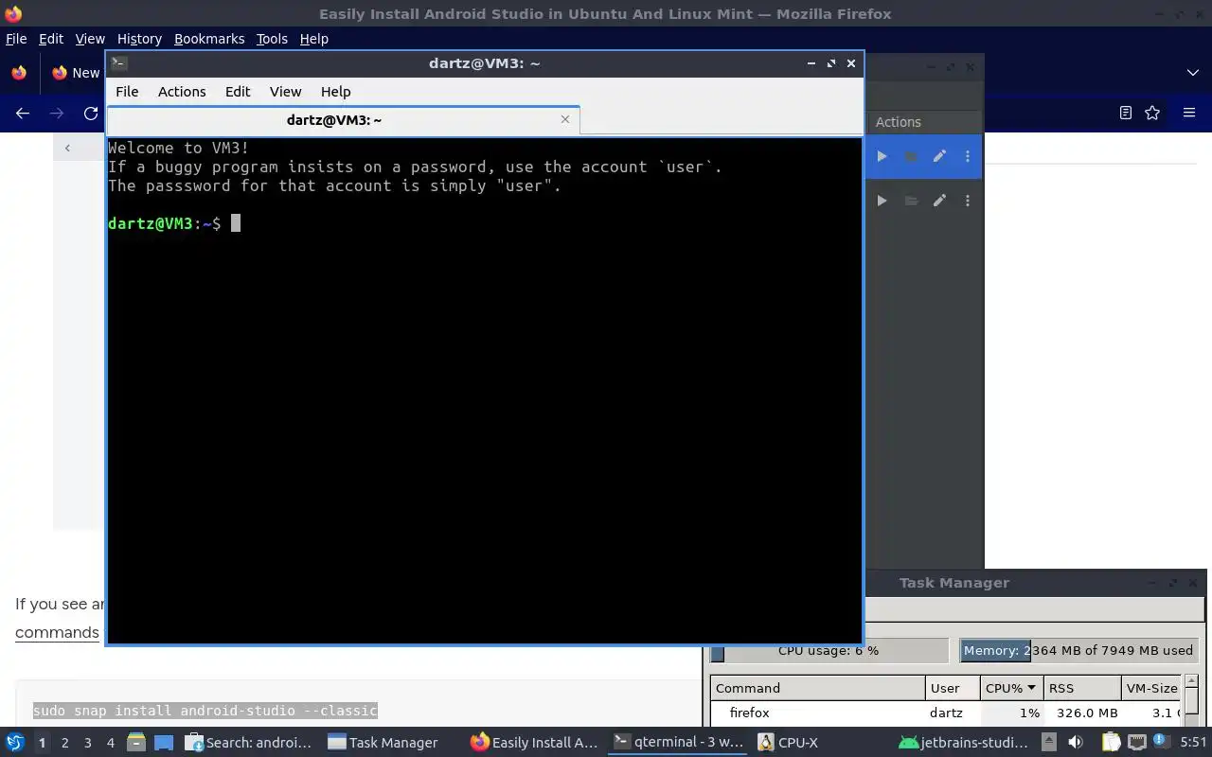Image resolution: width=1212 pixels, height=757 pixels.
Task: Open the highlighted row's folder icon
Action: coord(911,156)
